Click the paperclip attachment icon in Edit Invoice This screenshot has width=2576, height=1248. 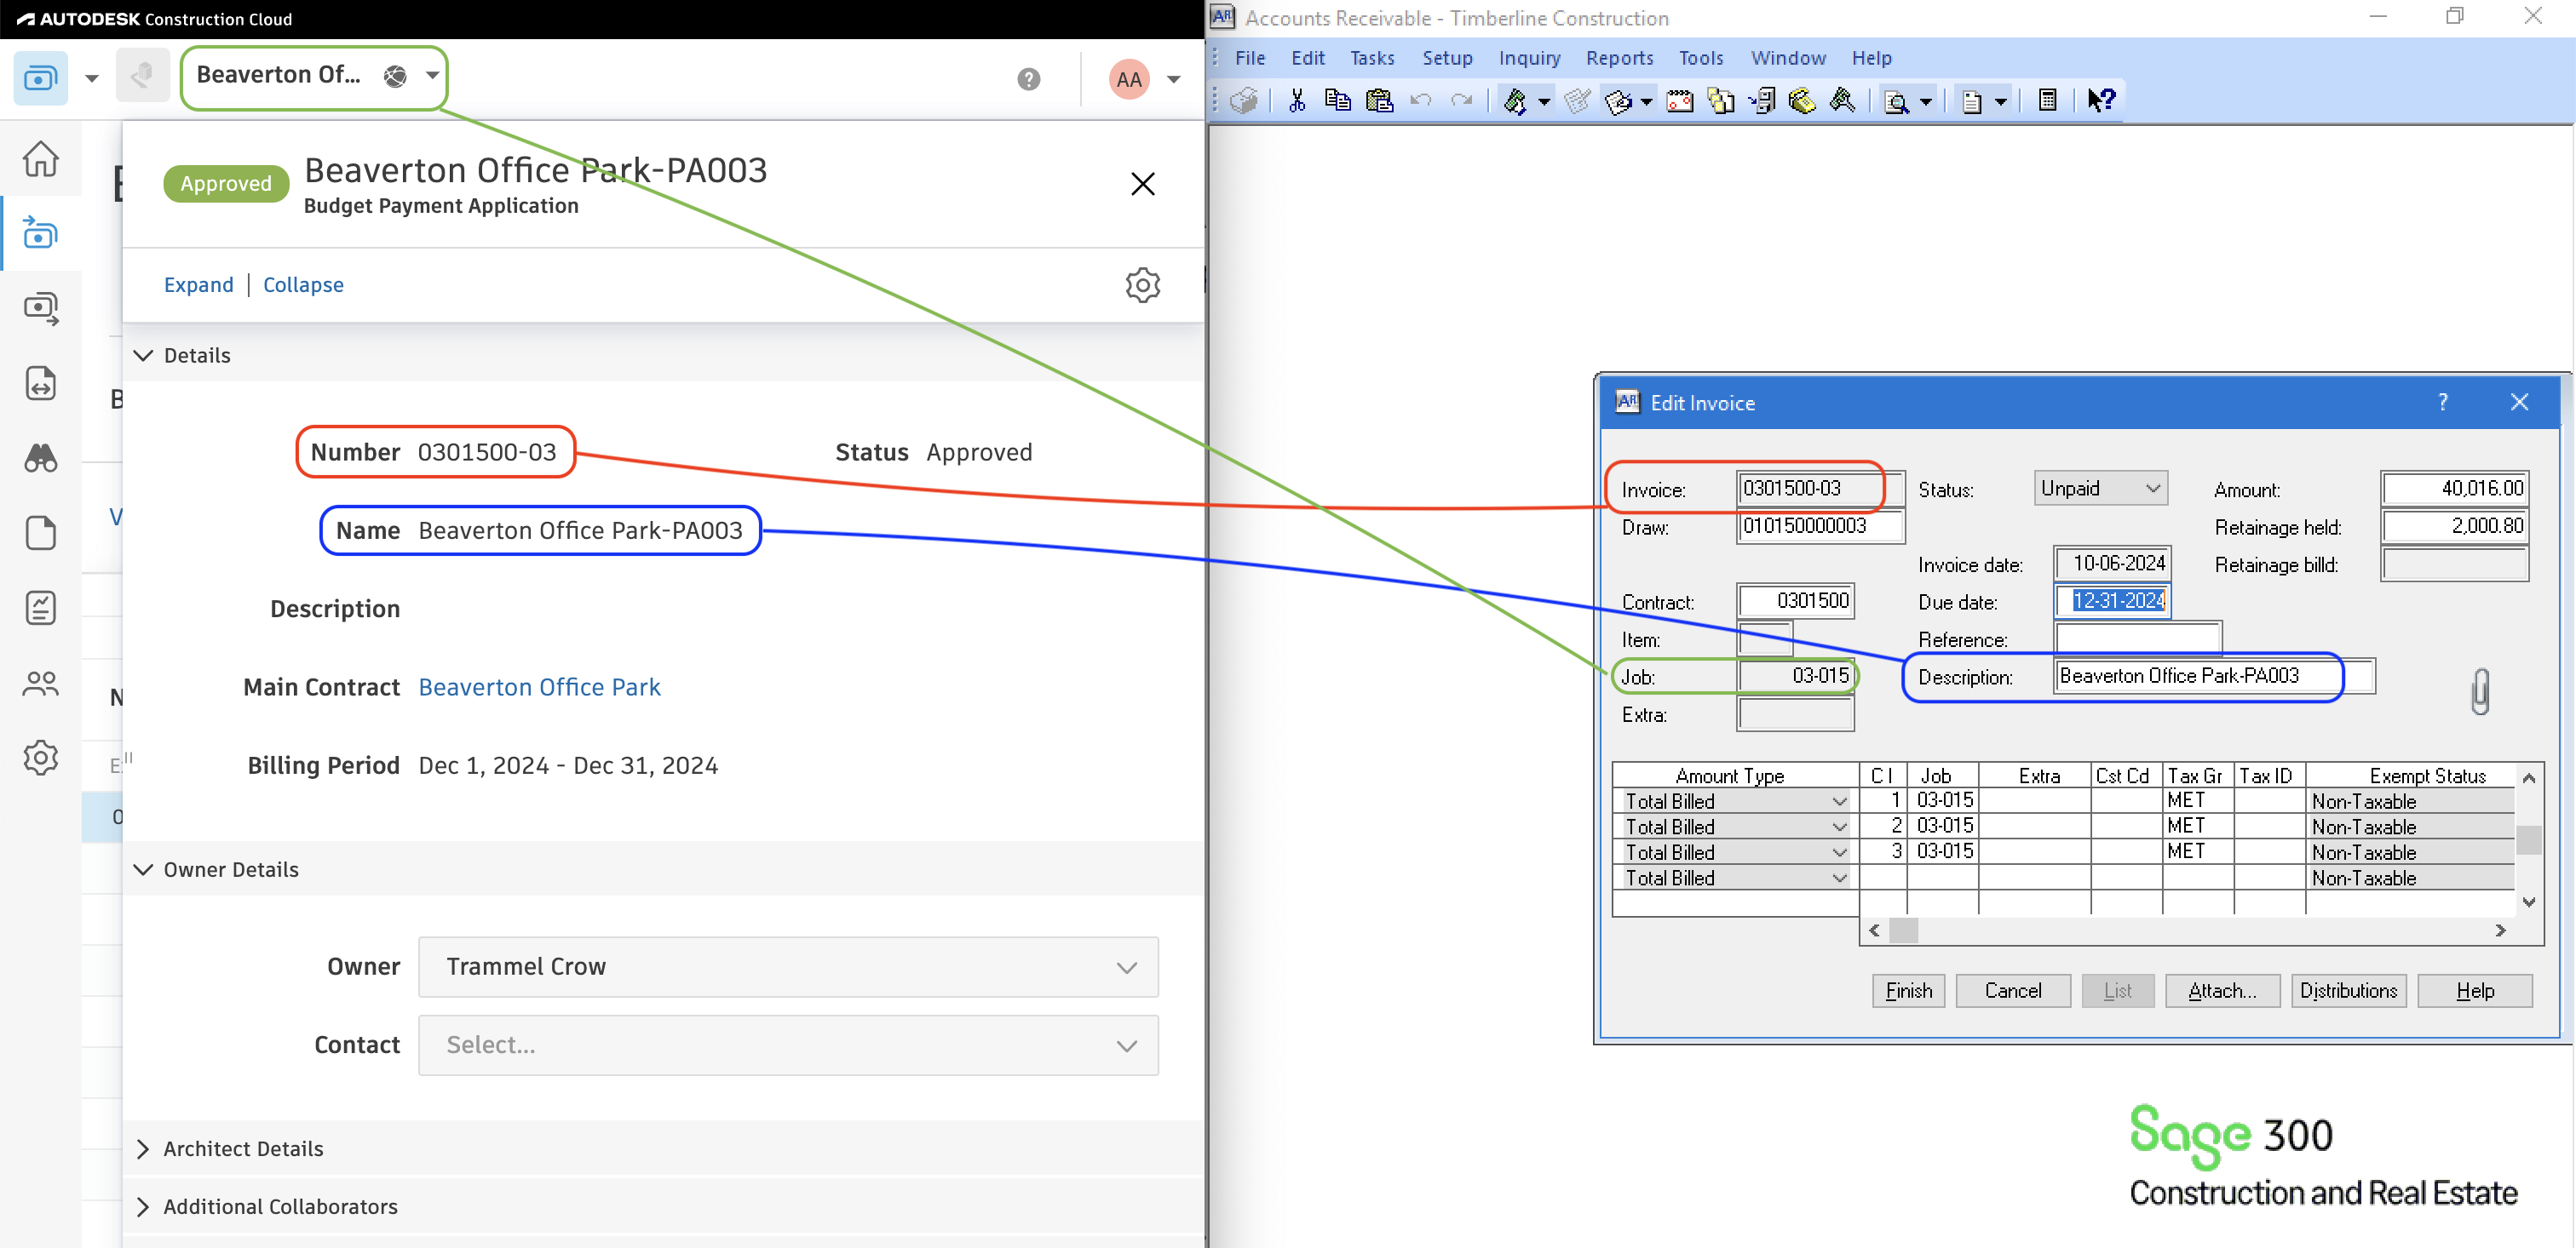[x=2479, y=691]
